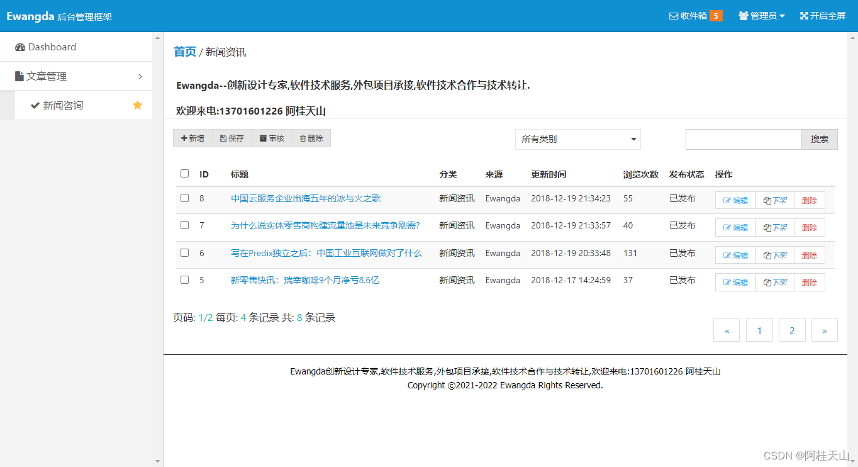Click 下架 for row ID 5
The height and width of the screenshot is (467, 858).
pos(775,282)
